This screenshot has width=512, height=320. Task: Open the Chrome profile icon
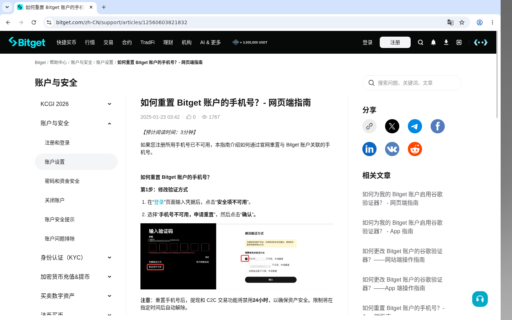pyautogui.click(x=480, y=22)
